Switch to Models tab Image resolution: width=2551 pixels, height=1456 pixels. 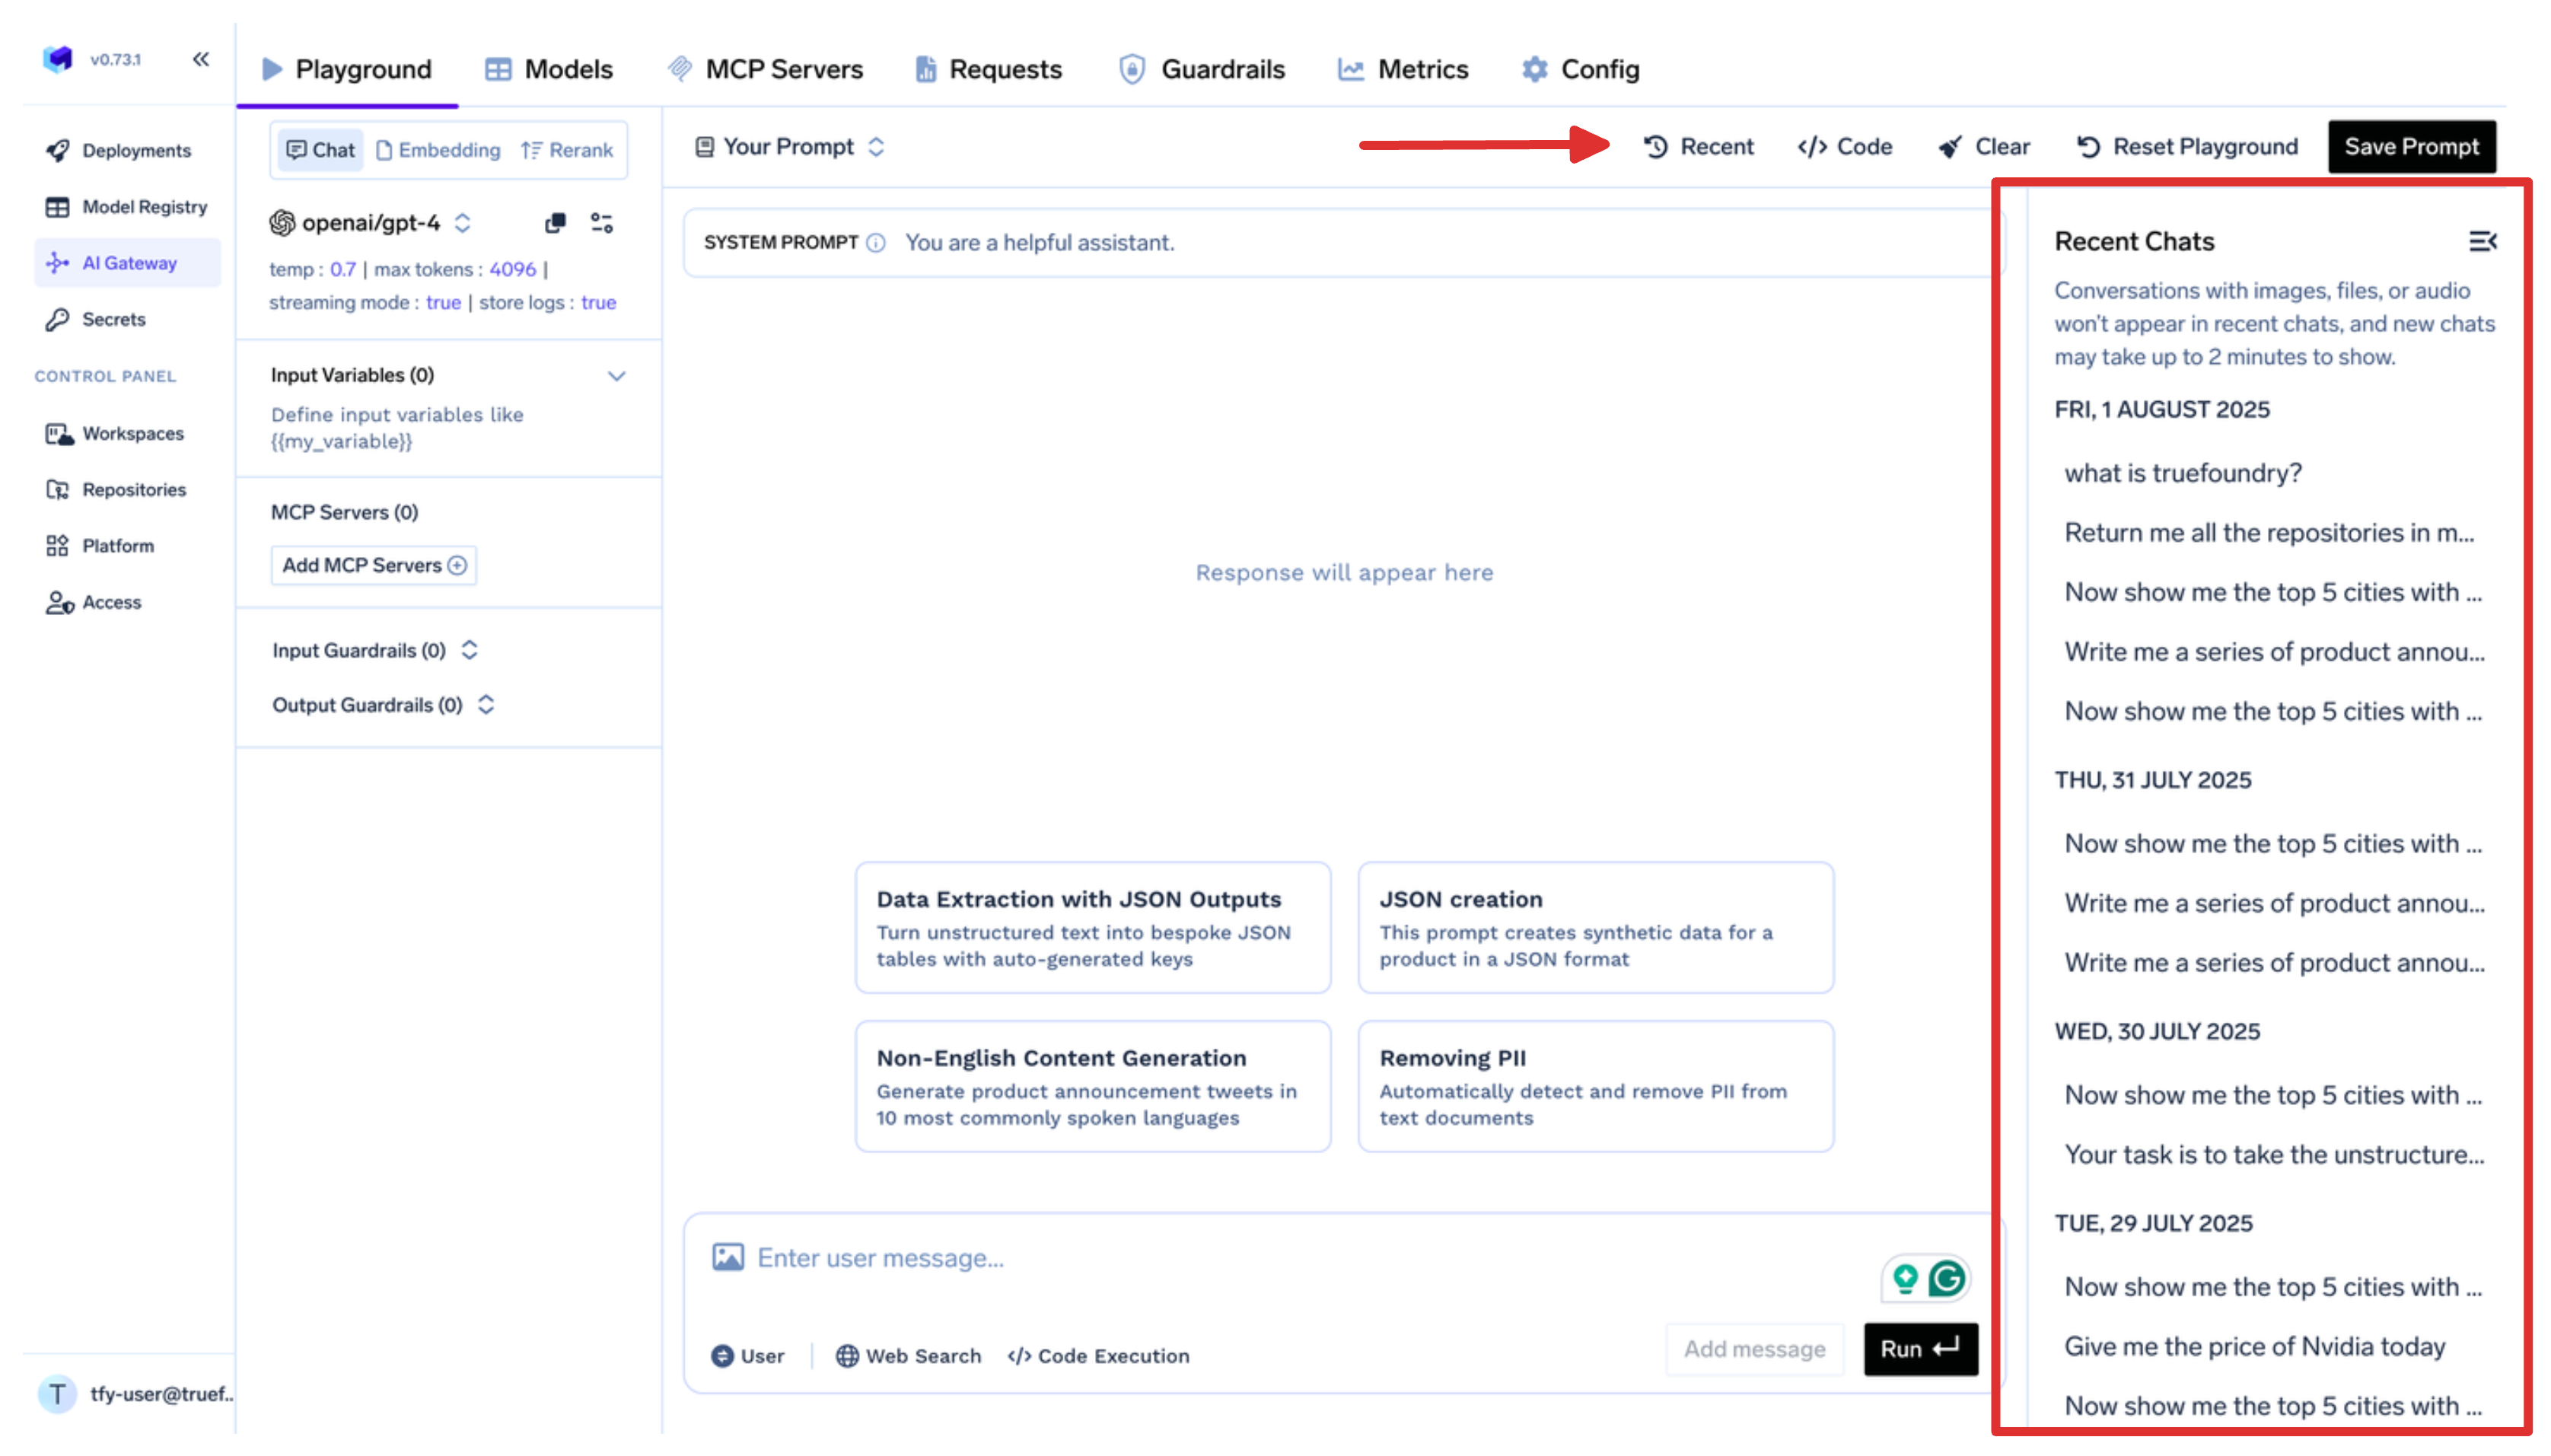pos(548,69)
